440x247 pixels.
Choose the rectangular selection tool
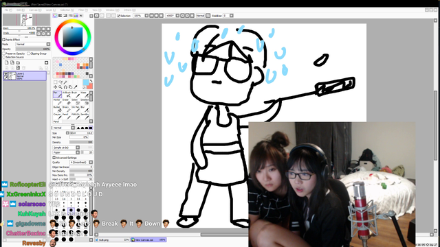56,82
